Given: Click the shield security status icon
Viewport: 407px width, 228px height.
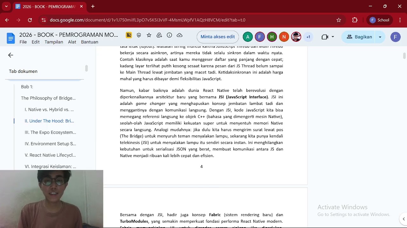Looking at the screenshot, I should pos(139,35).
